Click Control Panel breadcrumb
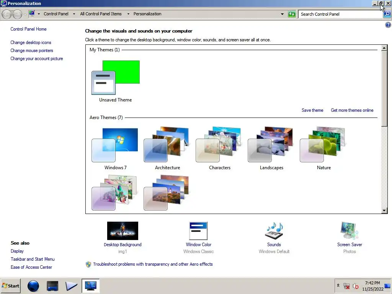This screenshot has width=392, height=294. (x=56, y=14)
